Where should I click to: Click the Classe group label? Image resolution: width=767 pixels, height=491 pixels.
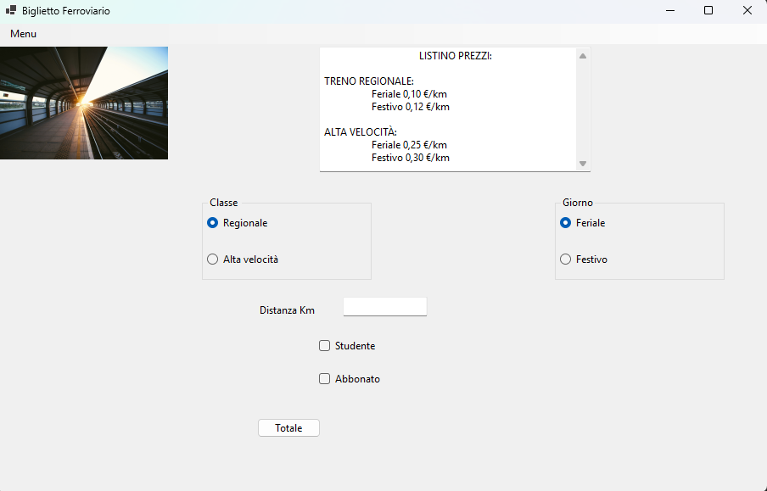(223, 203)
